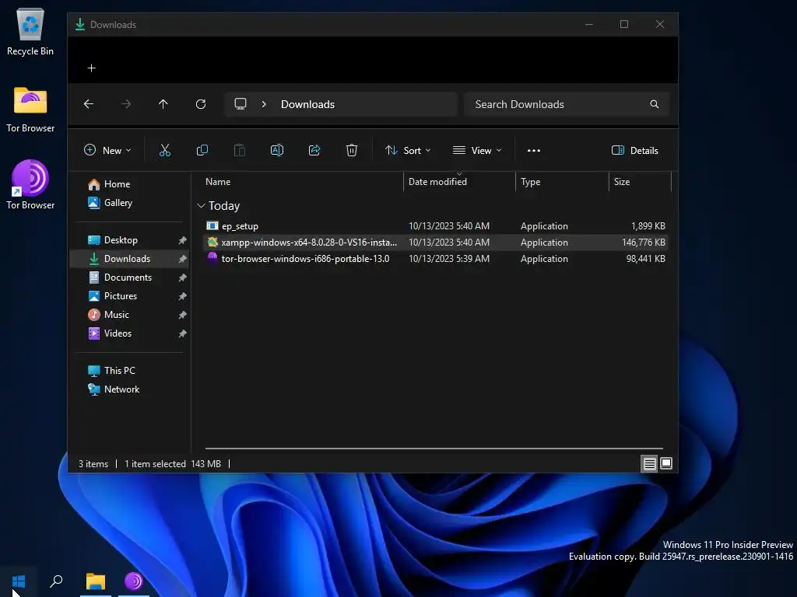Click the Delete trash can icon
This screenshot has width=797, height=597.
(x=352, y=150)
